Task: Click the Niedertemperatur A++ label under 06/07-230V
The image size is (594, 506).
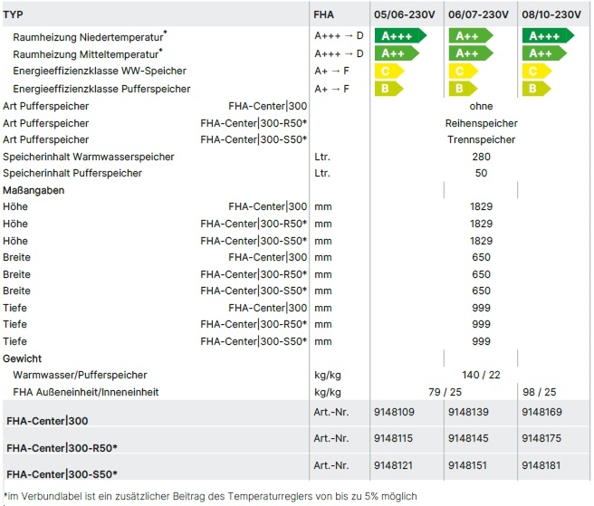Action: pyautogui.click(x=469, y=36)
